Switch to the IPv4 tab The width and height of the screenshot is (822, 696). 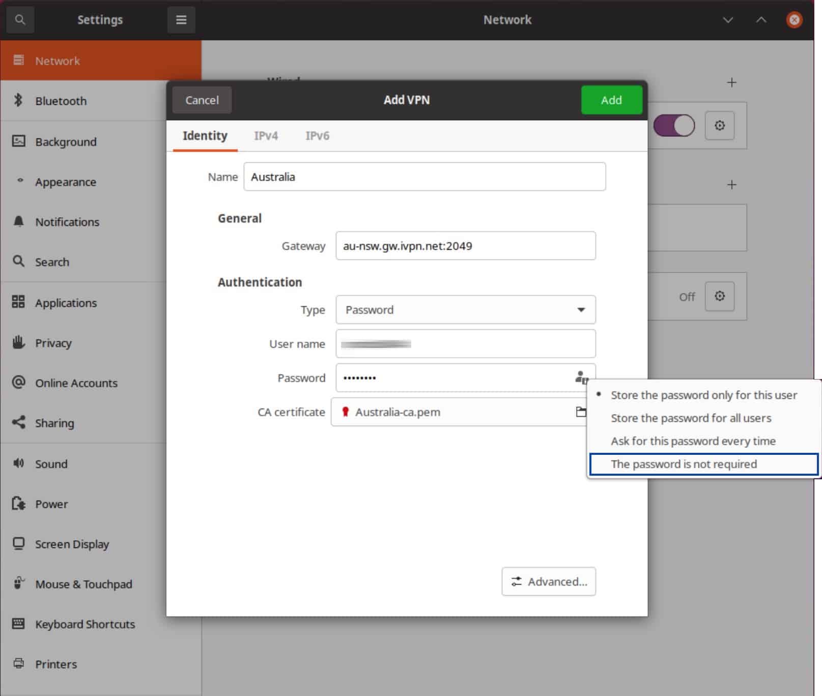[266, 135]
